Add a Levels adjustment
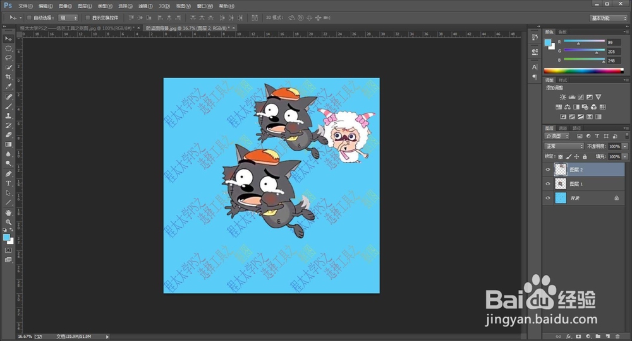The width and height of the screenshot is (632, 341). pos(571,97)
